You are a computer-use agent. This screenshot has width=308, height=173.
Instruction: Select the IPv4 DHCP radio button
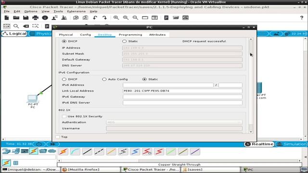pyautogui.click(x=64, y=41)
